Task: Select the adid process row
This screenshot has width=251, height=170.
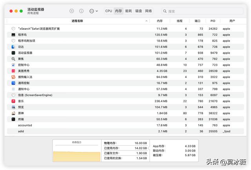Action: 125,131
